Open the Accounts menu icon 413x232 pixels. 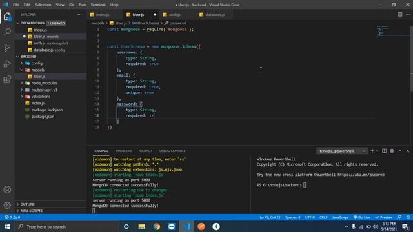coord(7,189)
